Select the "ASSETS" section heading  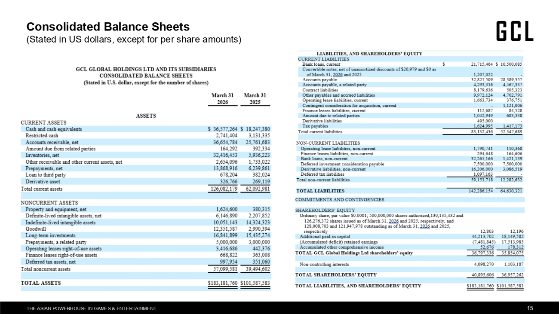pyautogui.click(x=146, y=116)
